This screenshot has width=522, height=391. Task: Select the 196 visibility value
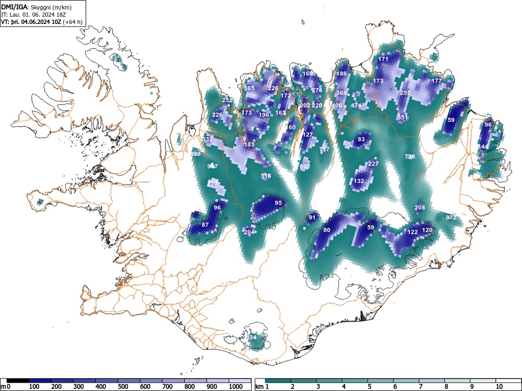[264, 115]
